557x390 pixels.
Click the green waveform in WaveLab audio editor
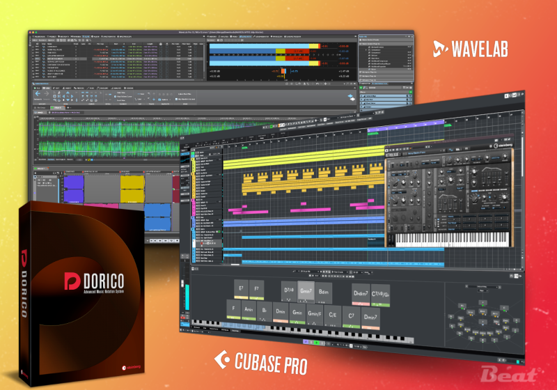pos(110,139)
